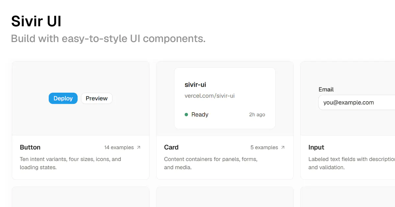395x207 pixels.
Task: Click the Email field label
Action: [326, 89]
